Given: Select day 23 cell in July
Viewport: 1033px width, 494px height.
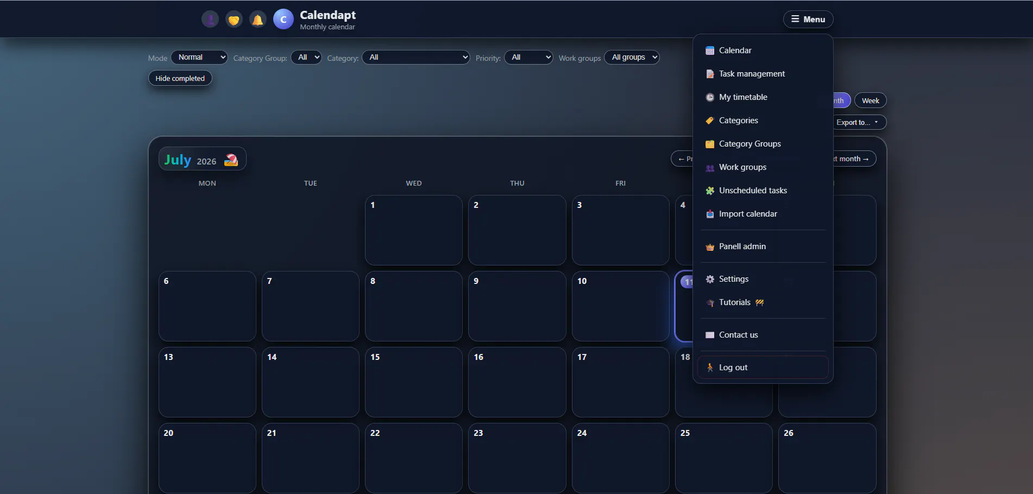Looking at the screenshot, I should 517,458.
